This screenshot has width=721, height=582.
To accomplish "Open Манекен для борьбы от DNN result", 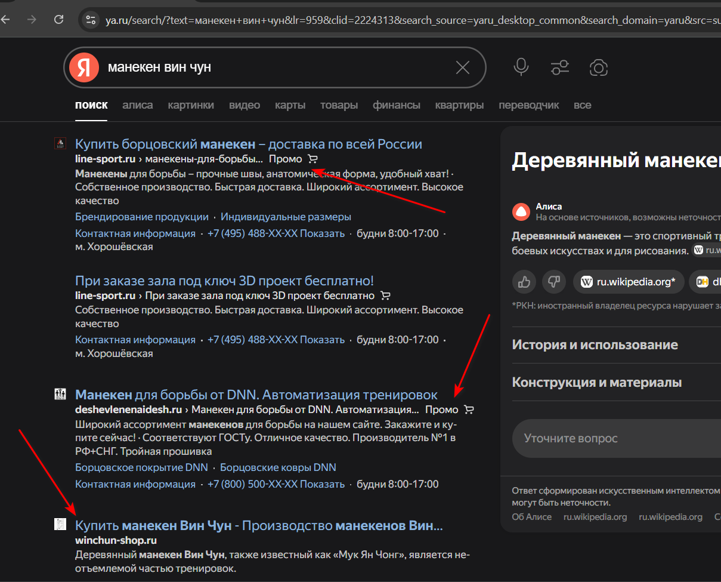I will 256,395.
